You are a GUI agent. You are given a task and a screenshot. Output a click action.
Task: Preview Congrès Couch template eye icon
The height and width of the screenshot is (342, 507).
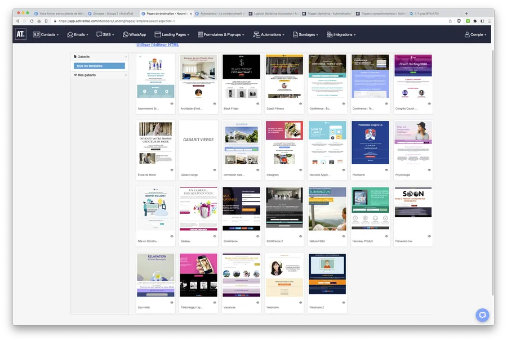pos(429,103)
